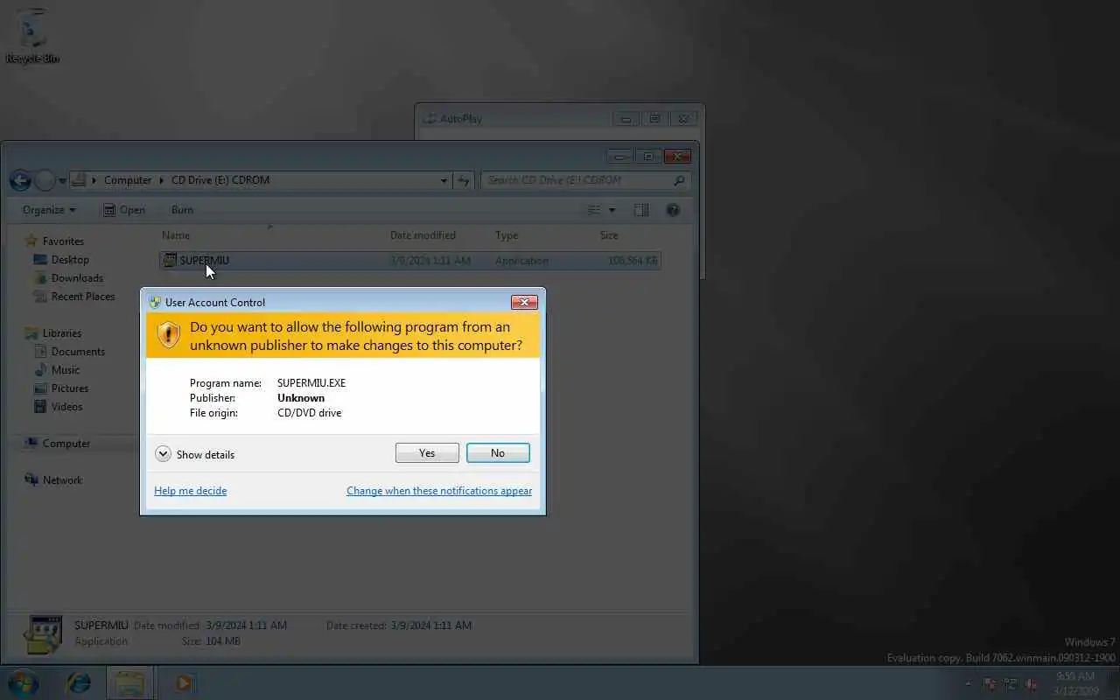1120x700 pixels.
Task: Open the Organize menu
Action: point(49,210)
